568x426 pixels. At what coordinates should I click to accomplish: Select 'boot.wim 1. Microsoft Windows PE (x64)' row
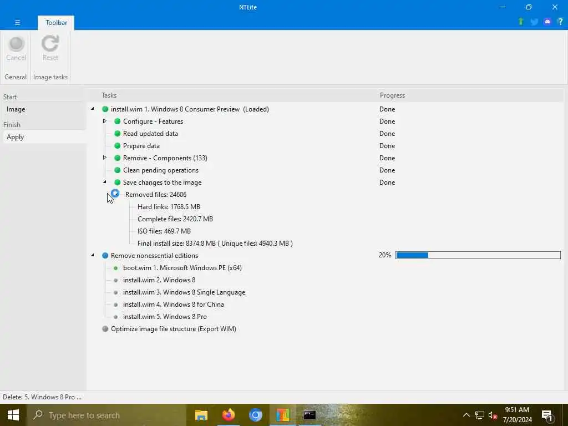click(x=182, y=268)
